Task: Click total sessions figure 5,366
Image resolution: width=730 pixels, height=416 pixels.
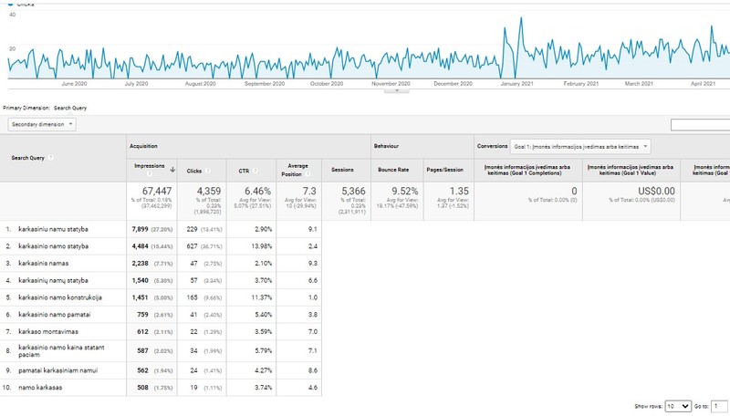Action: (x=354, y=192)
